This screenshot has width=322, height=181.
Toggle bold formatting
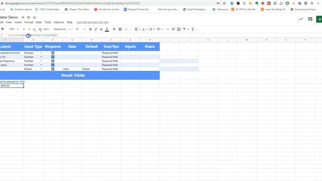click(91, 29)
